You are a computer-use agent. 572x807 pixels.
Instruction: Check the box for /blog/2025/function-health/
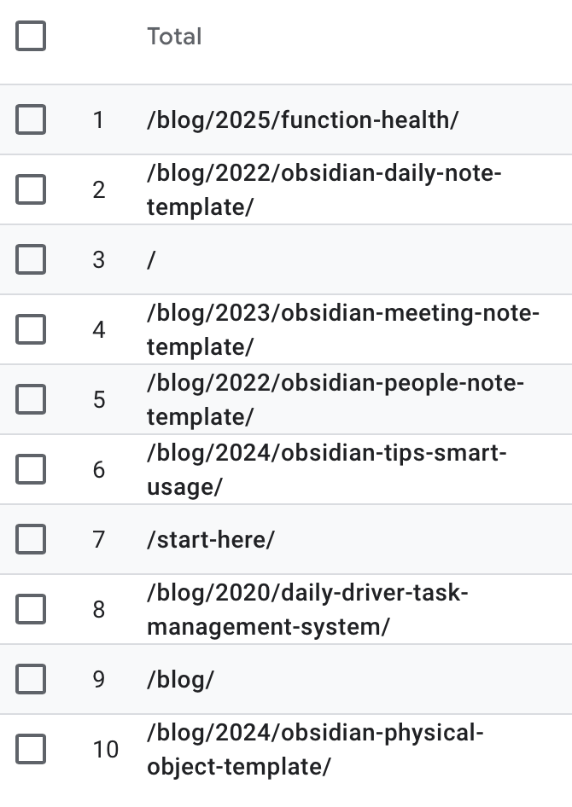31,119
